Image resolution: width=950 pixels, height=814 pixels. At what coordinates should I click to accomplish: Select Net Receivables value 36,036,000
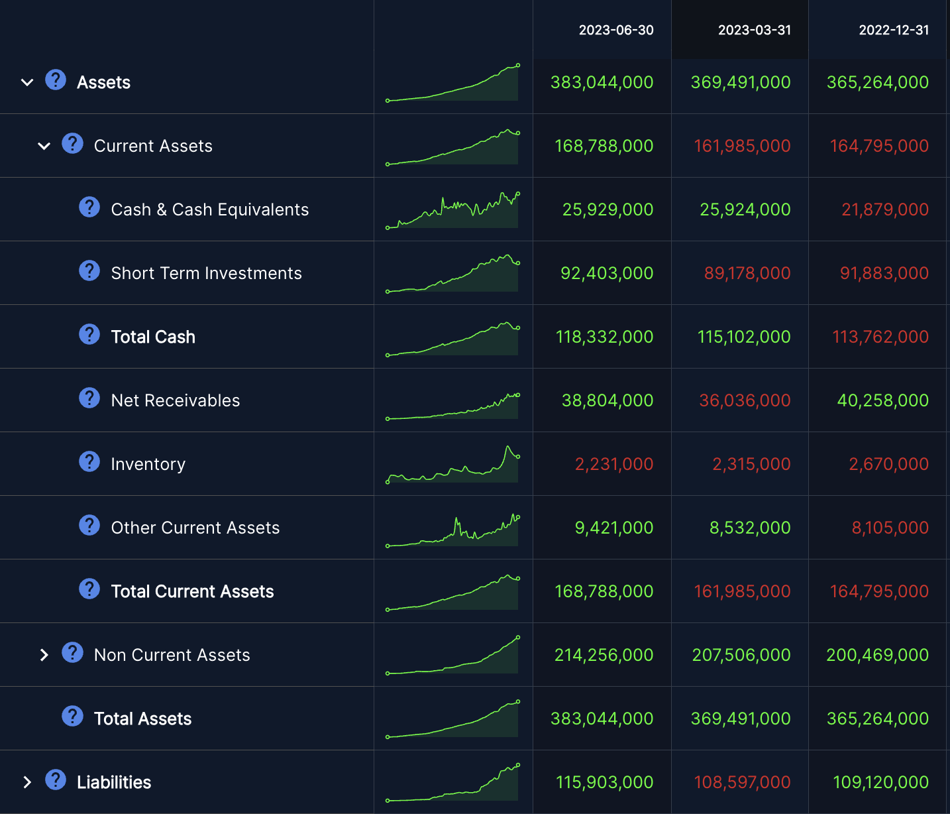(745, 400)
